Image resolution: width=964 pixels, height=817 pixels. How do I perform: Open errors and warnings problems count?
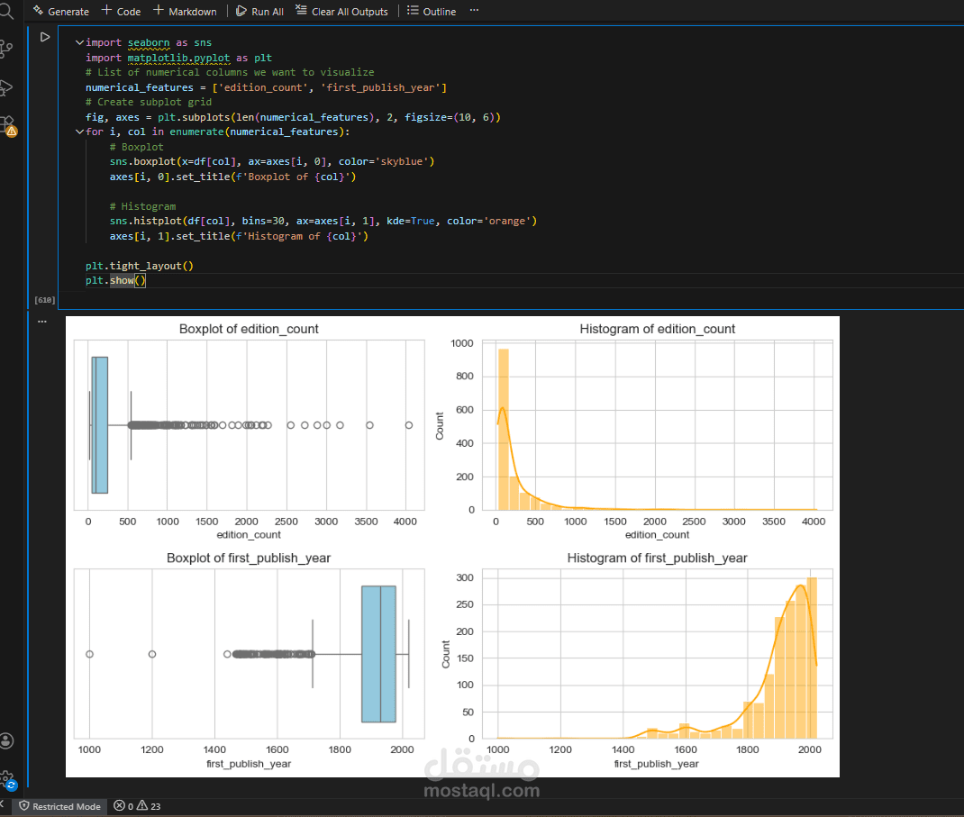137,806
